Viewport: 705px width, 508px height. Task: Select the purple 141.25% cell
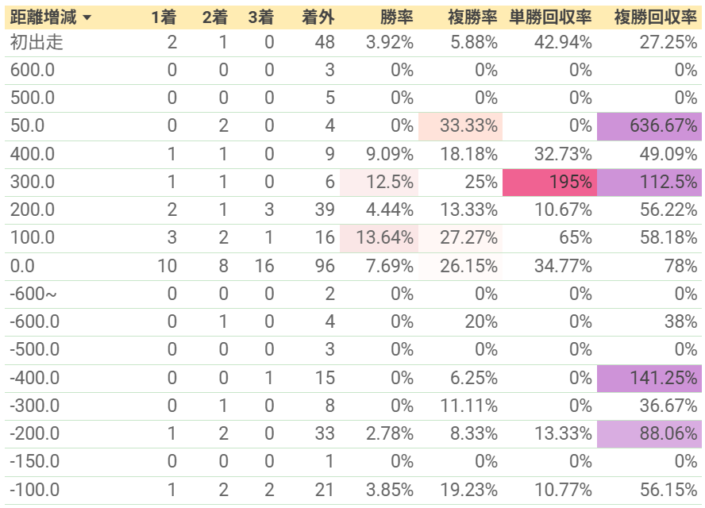(x=649, y=379)
